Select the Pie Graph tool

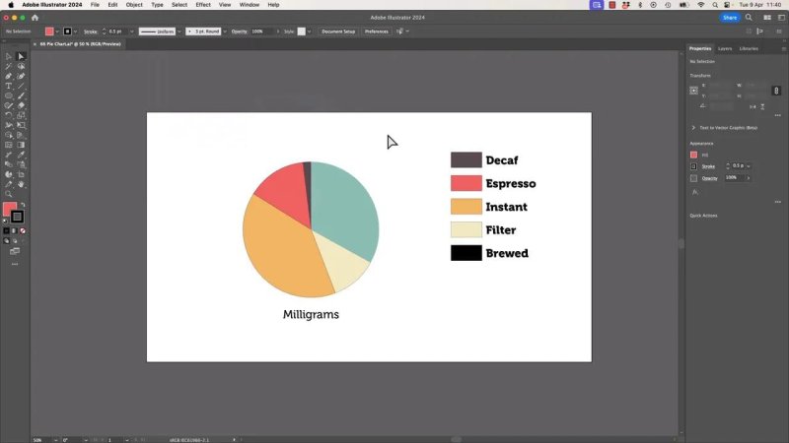tap(9, 174)
